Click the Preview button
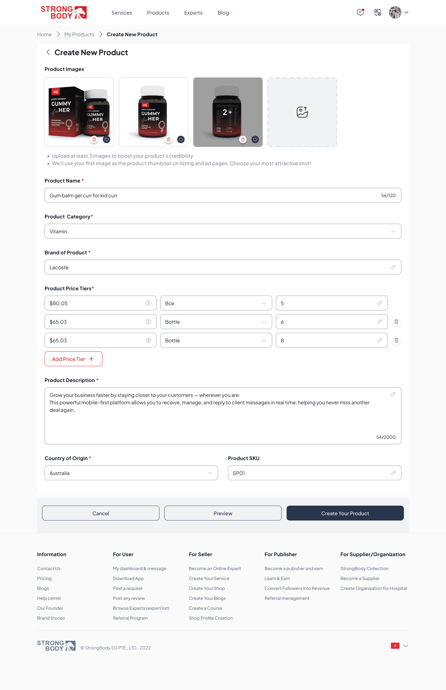Image resolution: width=446 pixels, height=690 pixels. tap(223, 513)
